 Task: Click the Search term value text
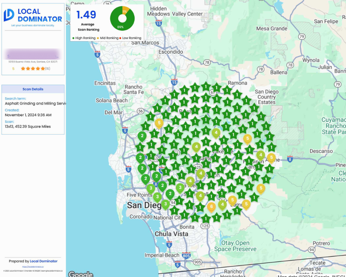pyautogui.click(x=35, y=104)
